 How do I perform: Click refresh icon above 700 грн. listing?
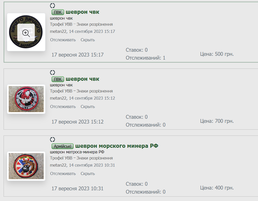[52, 73]
